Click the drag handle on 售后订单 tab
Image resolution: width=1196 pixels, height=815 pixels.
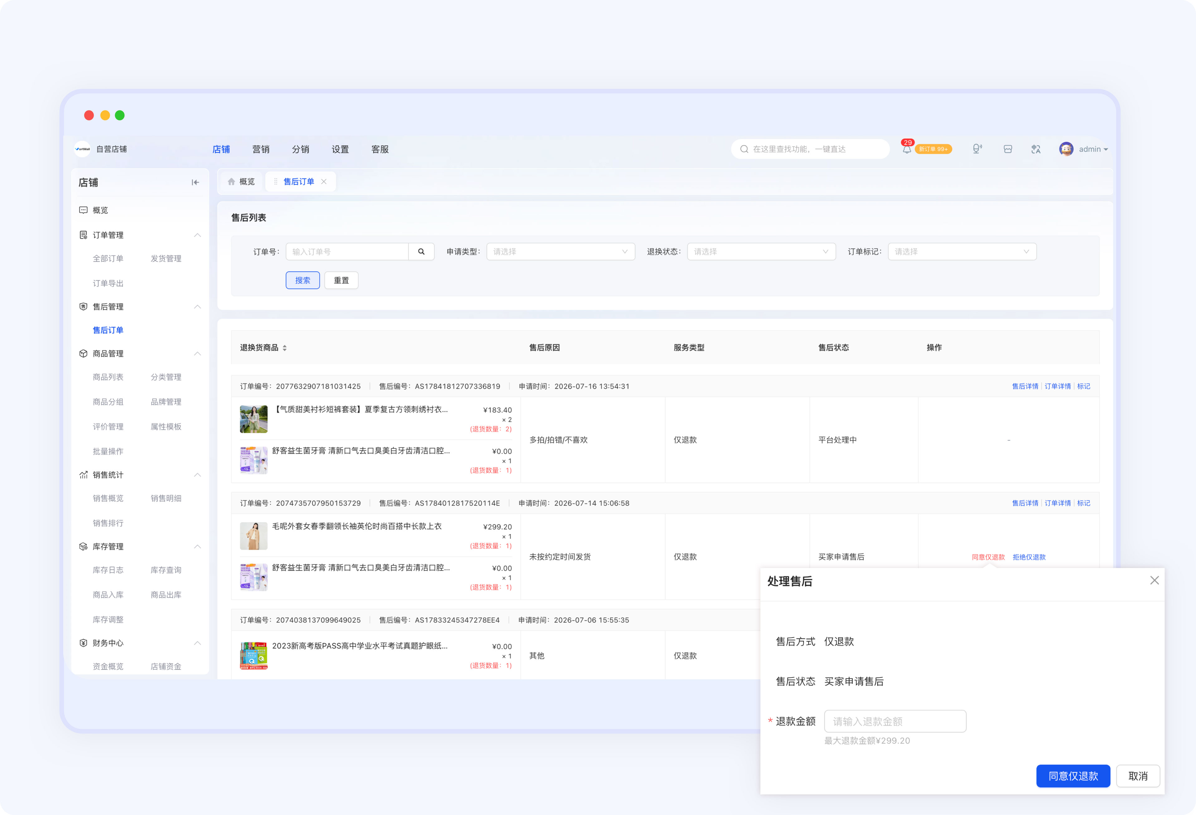click(x=276, y=182)
